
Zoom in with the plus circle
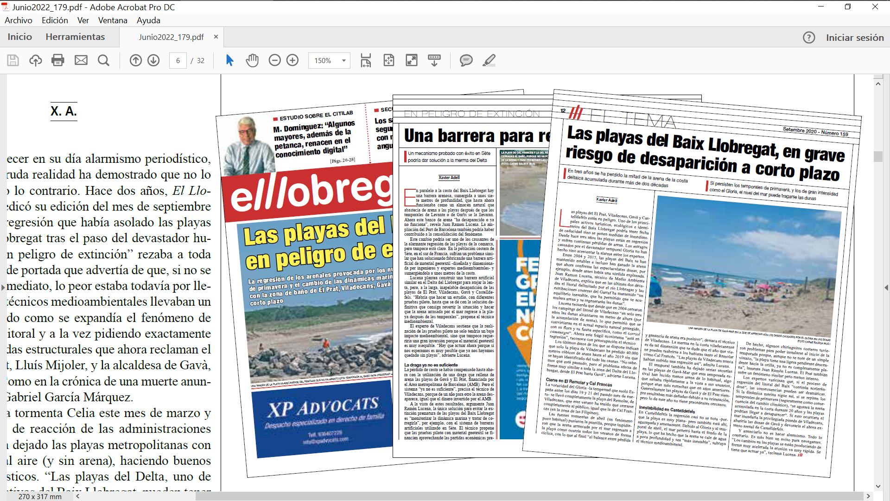292,60
